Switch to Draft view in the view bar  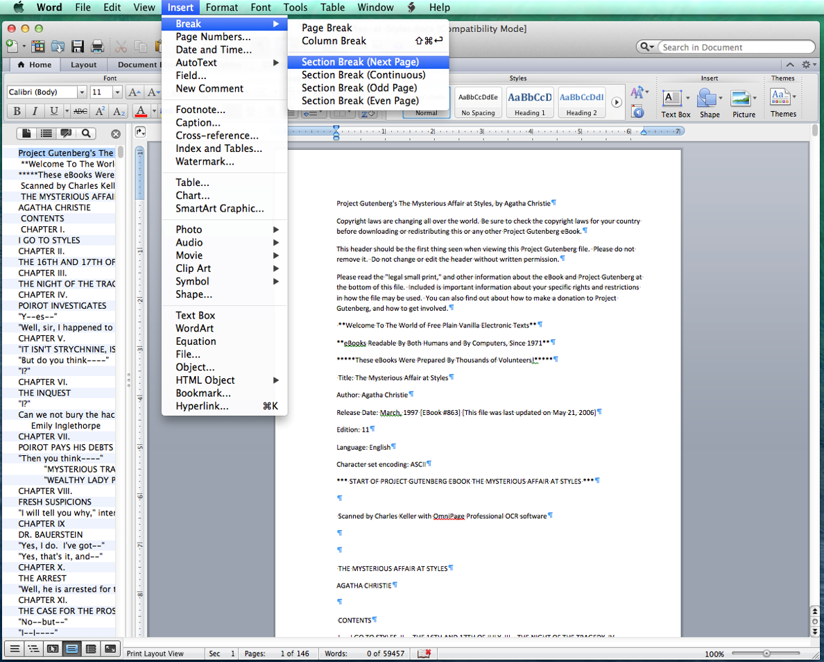[13, 649]
